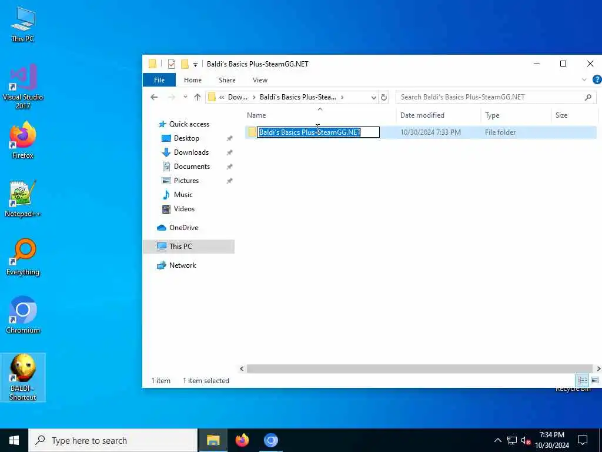Sort by Date modified column header
The image size is (602, 452).
[x=438, y=115]
